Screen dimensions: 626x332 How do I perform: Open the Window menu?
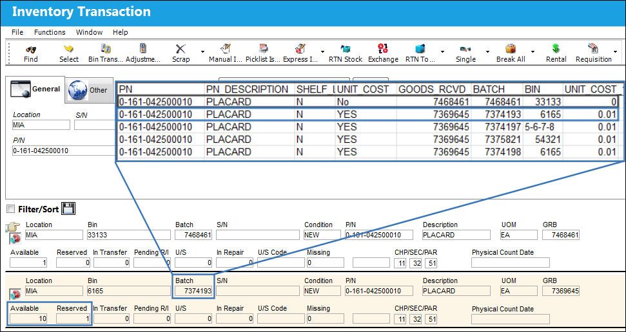pyautogui.click(x=89, y=32)
